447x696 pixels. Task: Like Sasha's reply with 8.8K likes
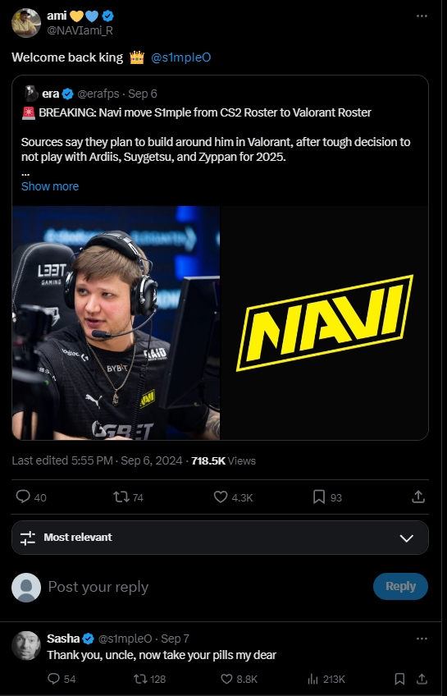(x=226, y=679)
